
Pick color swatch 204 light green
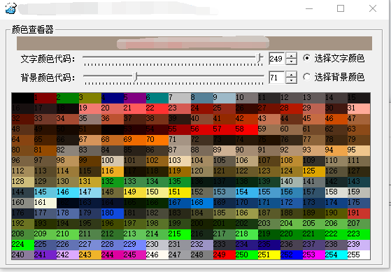point(292,224)
